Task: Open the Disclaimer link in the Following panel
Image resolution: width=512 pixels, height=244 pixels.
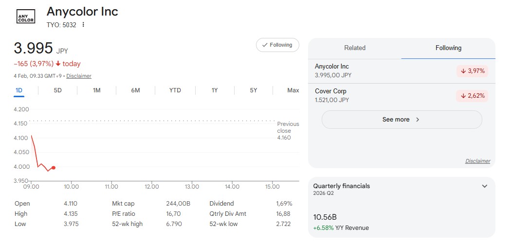Action: coord(477,161)
